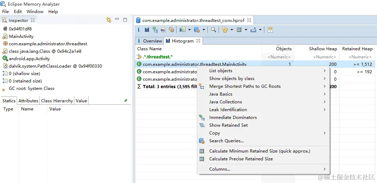The image size is (377, 183).
Task: Expand the Leak Identification submenu
Action: [x=324, y=109]
